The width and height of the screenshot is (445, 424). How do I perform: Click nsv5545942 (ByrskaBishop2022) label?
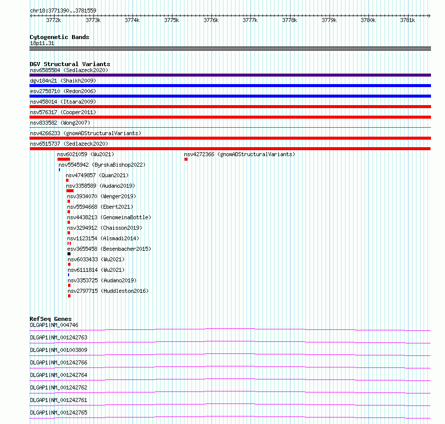102,165
